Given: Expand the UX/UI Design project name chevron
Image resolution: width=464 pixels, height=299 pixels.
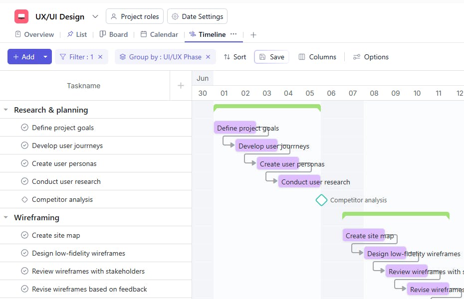Looking at the screenshot, I should (95, 16).
